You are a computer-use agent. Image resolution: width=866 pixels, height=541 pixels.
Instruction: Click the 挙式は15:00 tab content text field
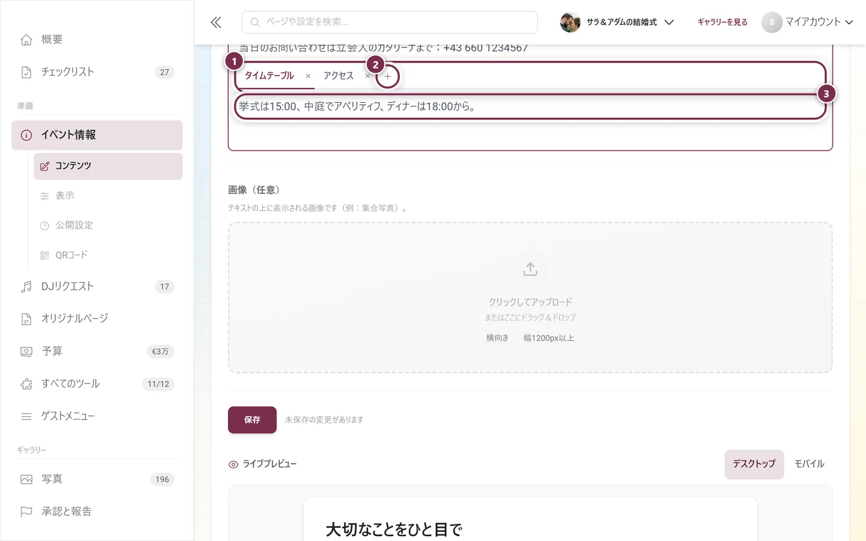[530, 106]
